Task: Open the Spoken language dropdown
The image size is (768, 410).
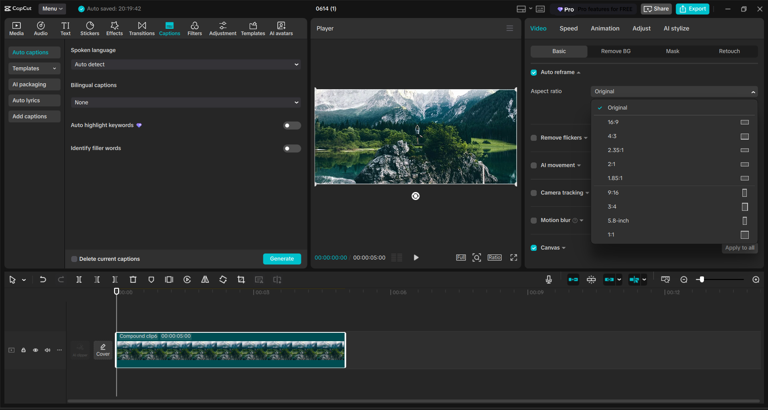Action: click(x=185, y=64)
